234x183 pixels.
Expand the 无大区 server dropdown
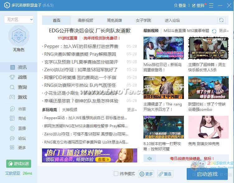19,19
